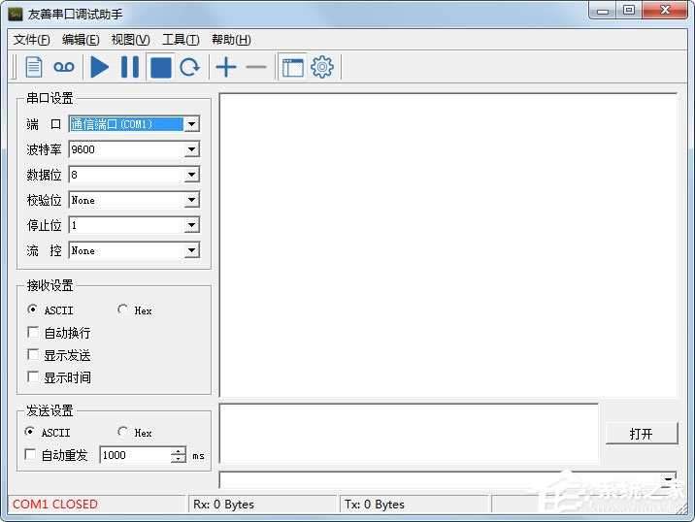
Task: Open the 端口 COM1 dropdown
Action: tap(191, 124)
